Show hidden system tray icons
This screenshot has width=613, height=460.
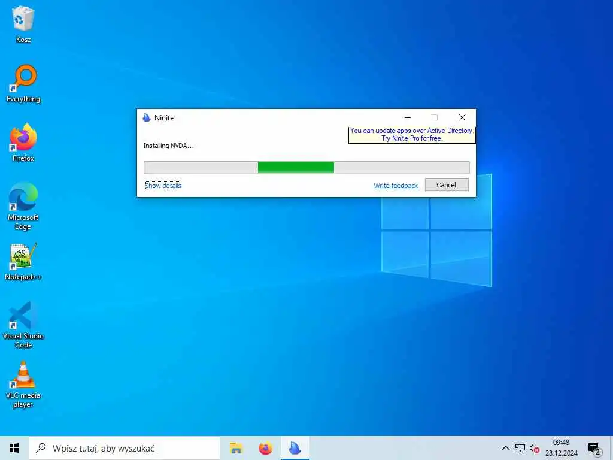coord(505,448)
